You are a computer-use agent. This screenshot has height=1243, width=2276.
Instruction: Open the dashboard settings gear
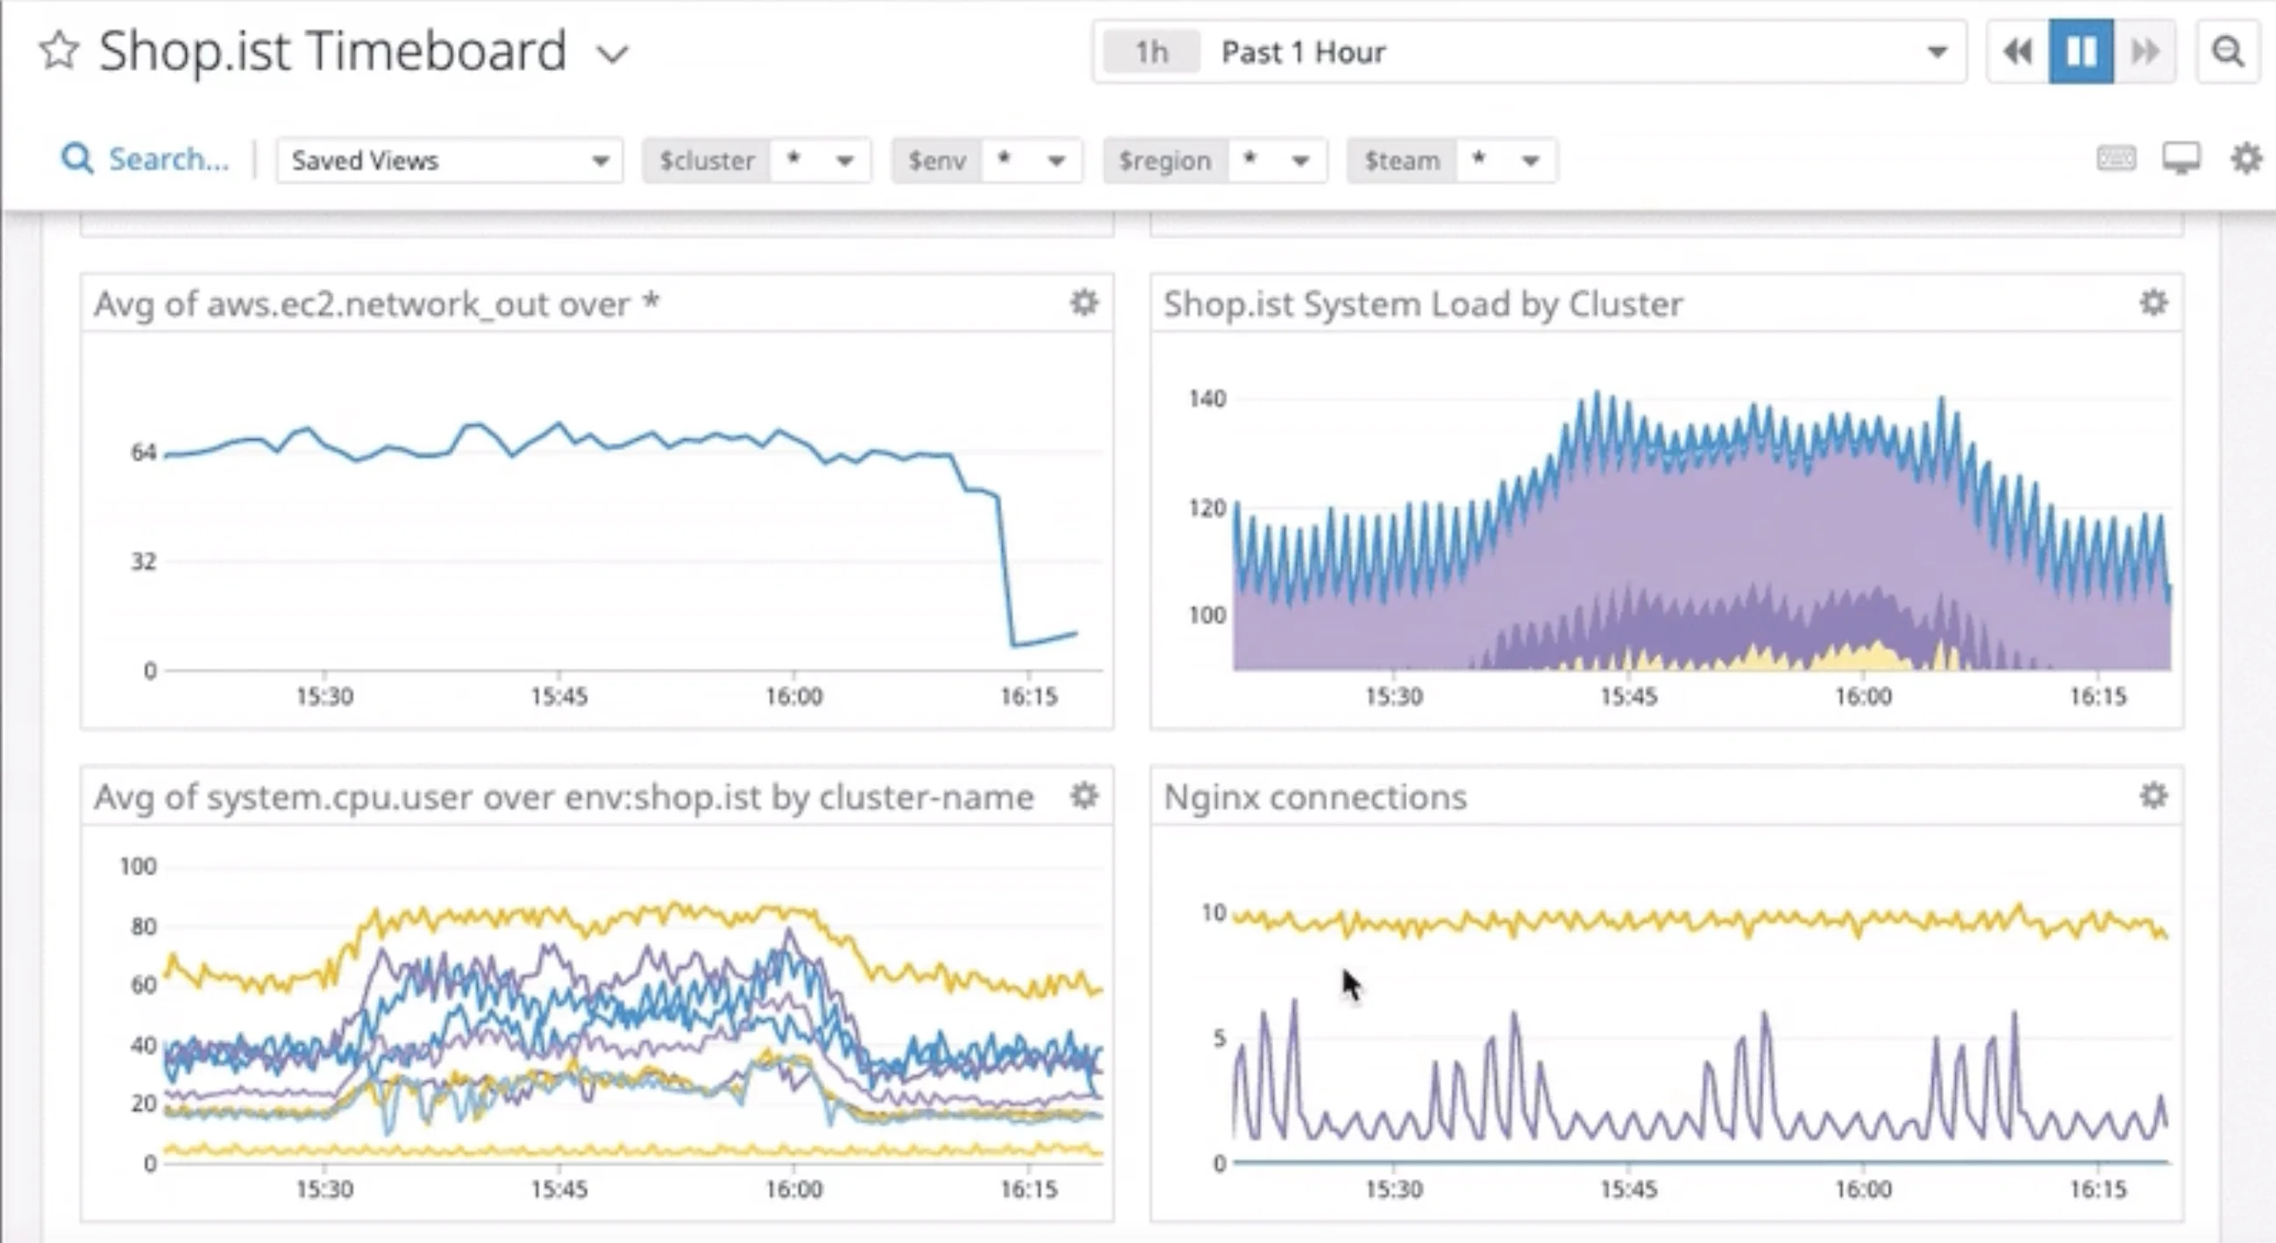tap(2246, 159)
